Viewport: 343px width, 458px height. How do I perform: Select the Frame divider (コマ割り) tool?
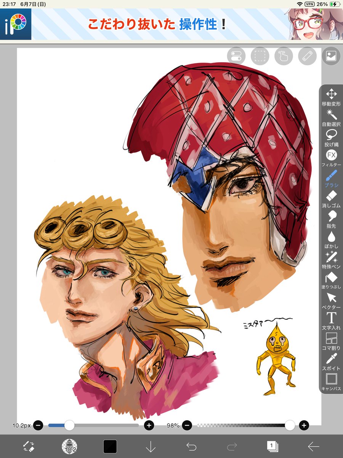(331, 341)
